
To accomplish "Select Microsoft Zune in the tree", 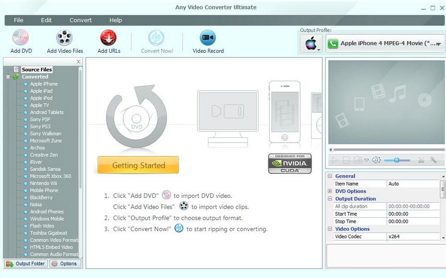I will [x=46, y=140].
